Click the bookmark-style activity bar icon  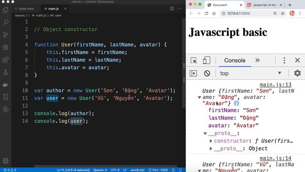click(5, 97)
